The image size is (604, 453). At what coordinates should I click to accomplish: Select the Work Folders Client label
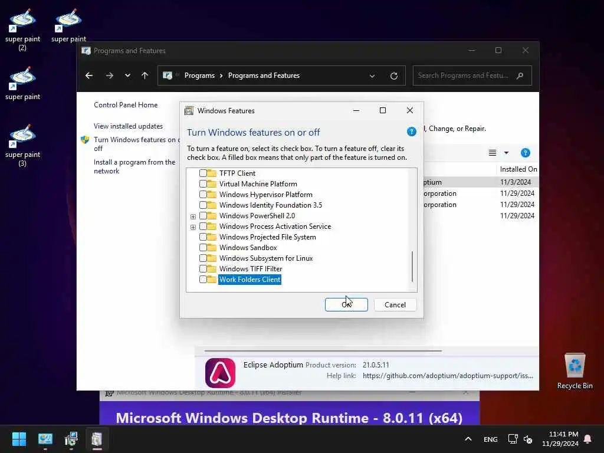point(250,279)
